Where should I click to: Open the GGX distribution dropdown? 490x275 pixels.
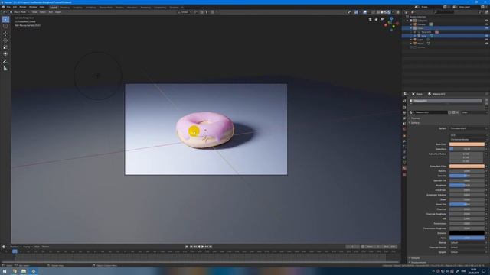pos(469,135)
